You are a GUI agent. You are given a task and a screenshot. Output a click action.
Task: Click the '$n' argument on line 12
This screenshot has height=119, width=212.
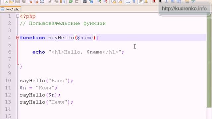point(51,95)
